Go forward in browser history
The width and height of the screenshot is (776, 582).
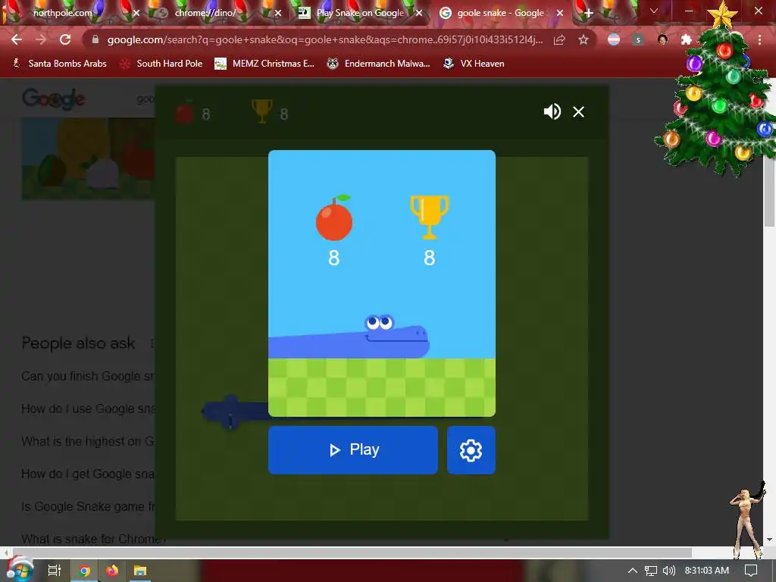[41, 39]
